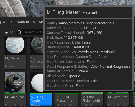Select the M_Table_Inst thumbnail
Viewport: 135px width, 107px height.
pyautogui.click(x=15, y=83)
